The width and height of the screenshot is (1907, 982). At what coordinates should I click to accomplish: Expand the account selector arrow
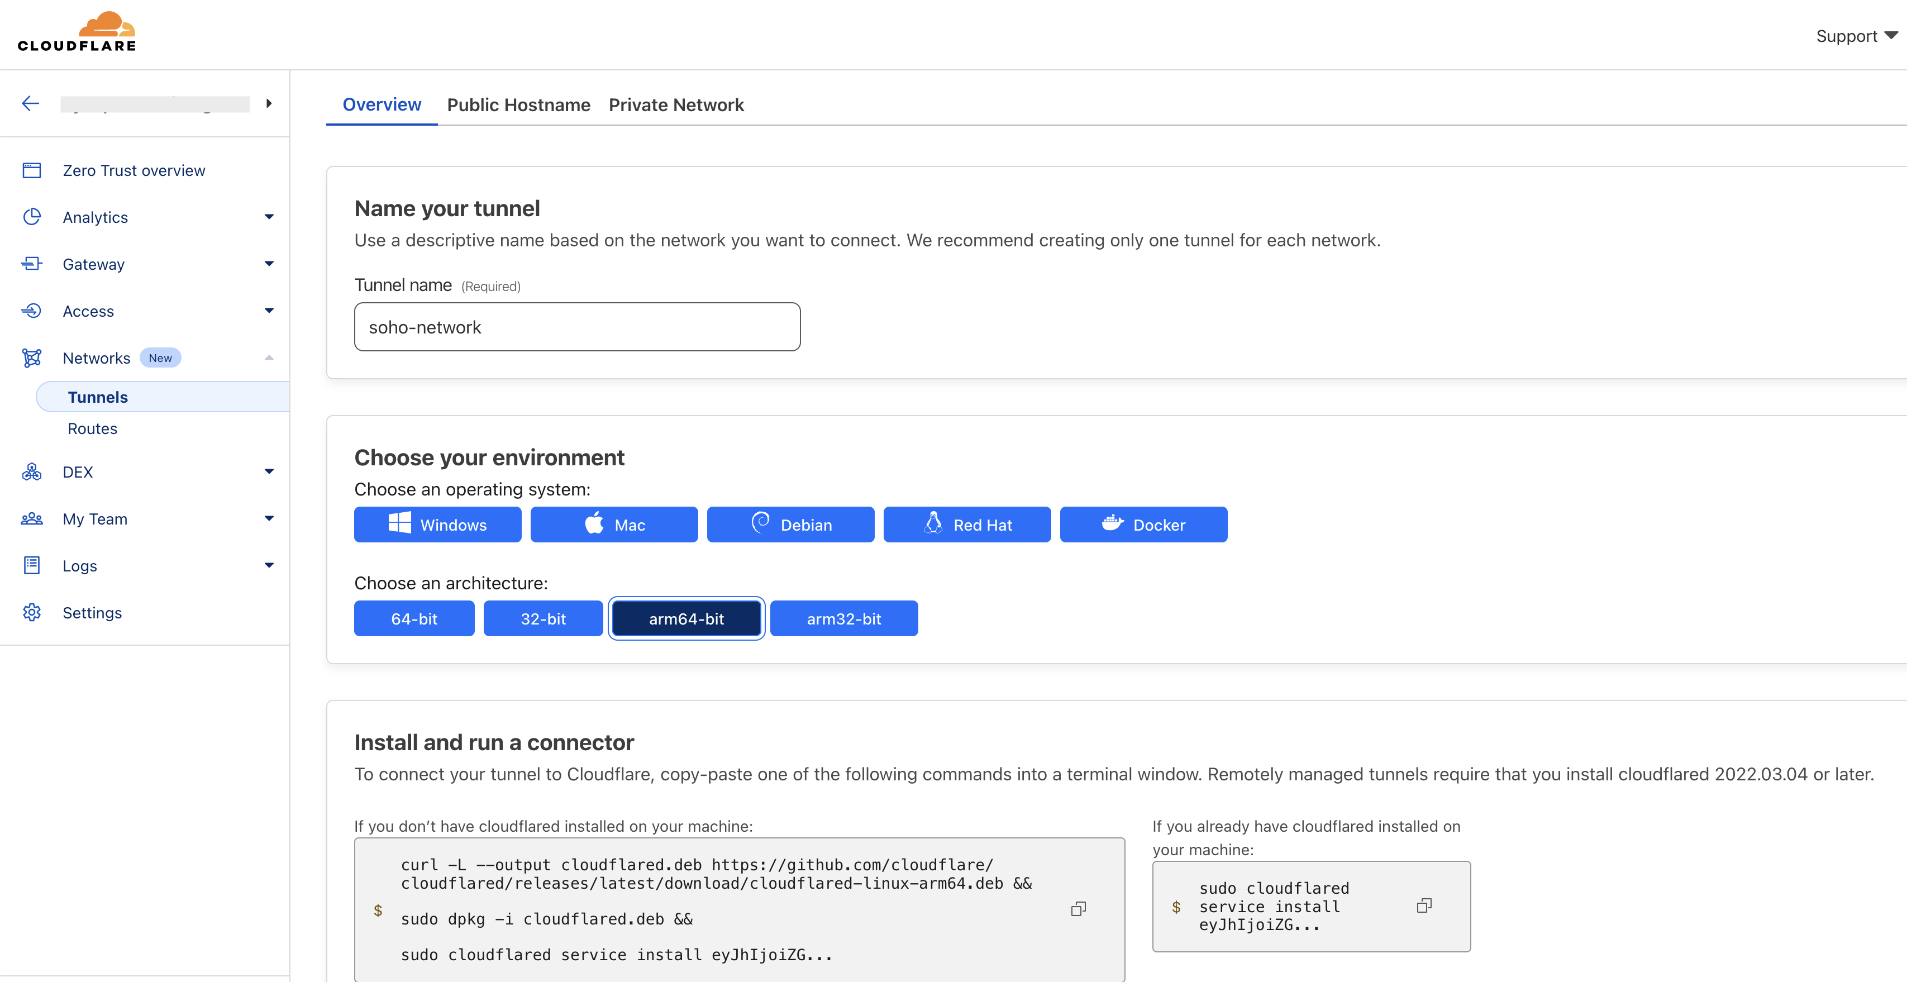269,104
